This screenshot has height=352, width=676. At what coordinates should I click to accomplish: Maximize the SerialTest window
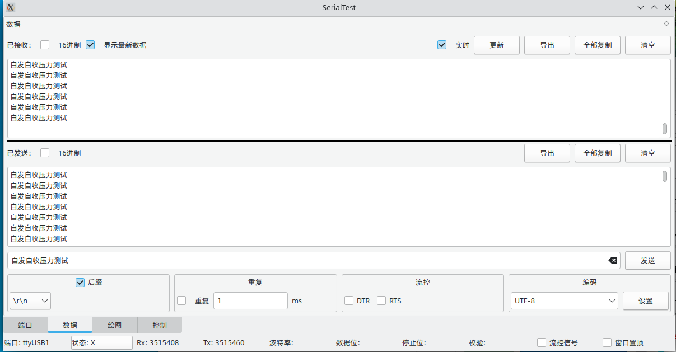(654, 8)
